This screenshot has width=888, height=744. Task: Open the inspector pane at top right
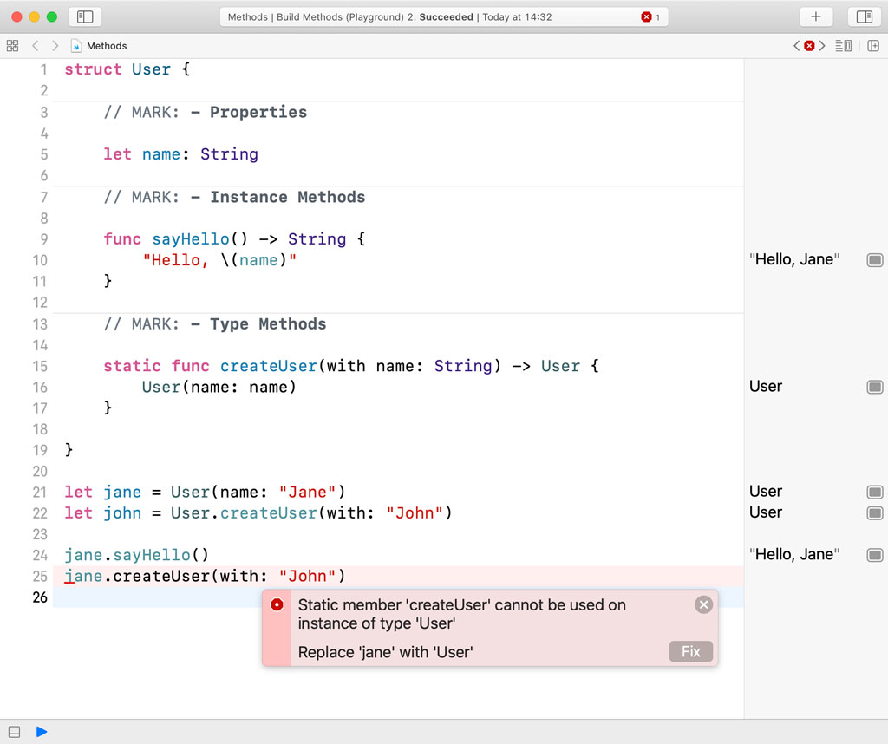pyautogui.click(x=864, y=16)
